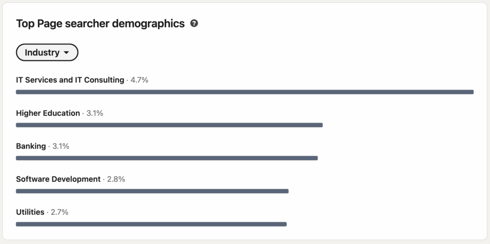Select the Higher Education label

coord(48,113)
